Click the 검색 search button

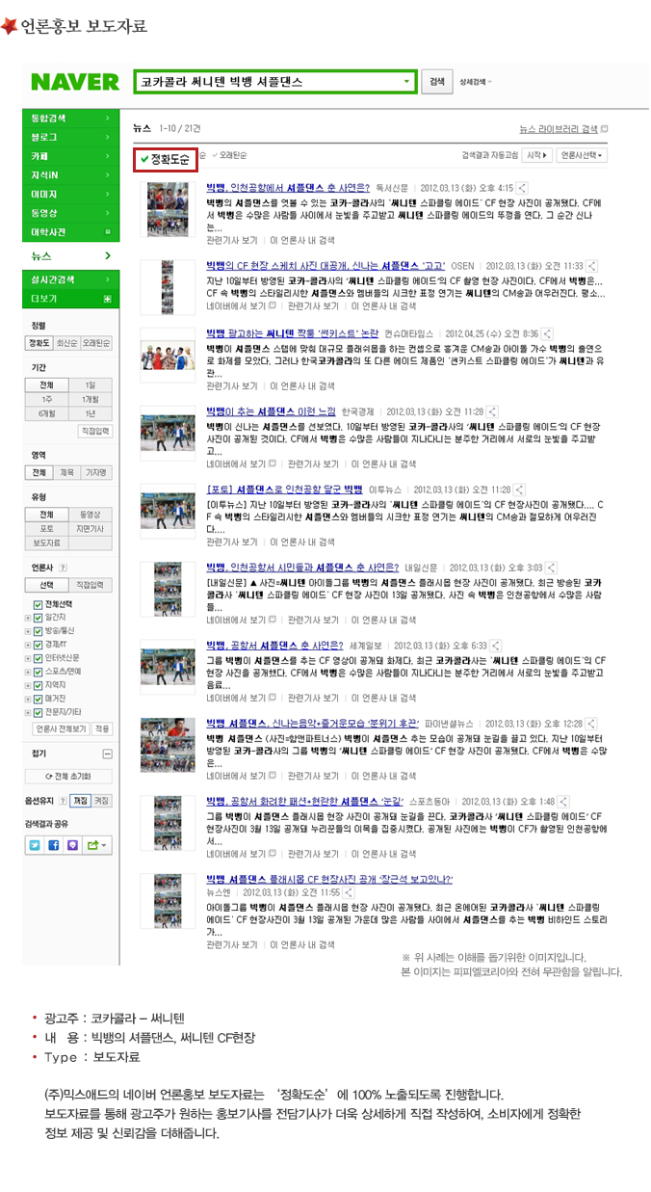pyautogui.click(x=437, y=82)
